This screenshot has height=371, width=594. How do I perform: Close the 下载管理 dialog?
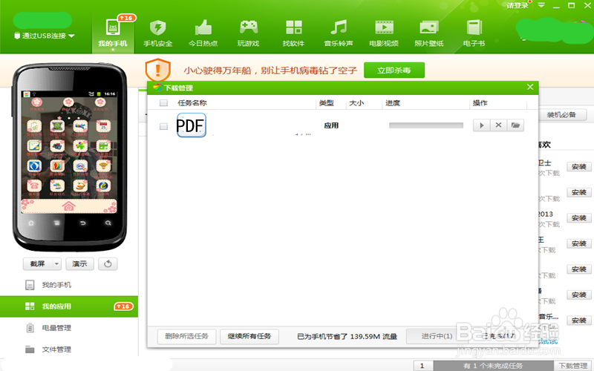coord(530,87)
